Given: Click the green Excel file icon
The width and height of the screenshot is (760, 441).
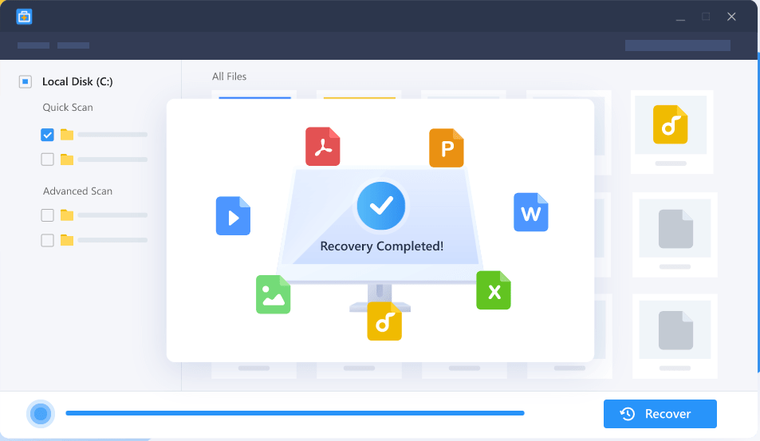Looking at the screenshot, I should pyautogui.click(x=494, y=290).
